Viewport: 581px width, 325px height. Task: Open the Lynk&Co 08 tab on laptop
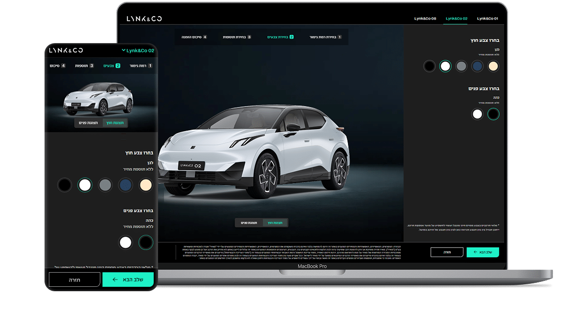pyautogui.click(x=425, y=19)
